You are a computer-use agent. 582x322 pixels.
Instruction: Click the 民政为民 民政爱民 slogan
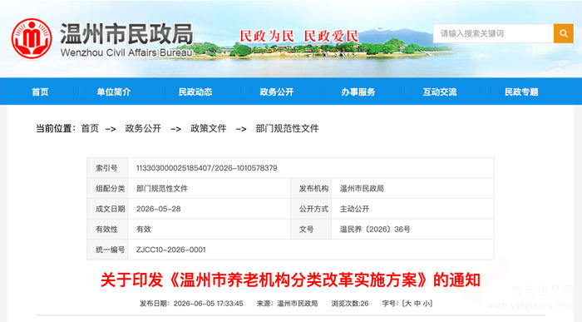click(299, 36)
